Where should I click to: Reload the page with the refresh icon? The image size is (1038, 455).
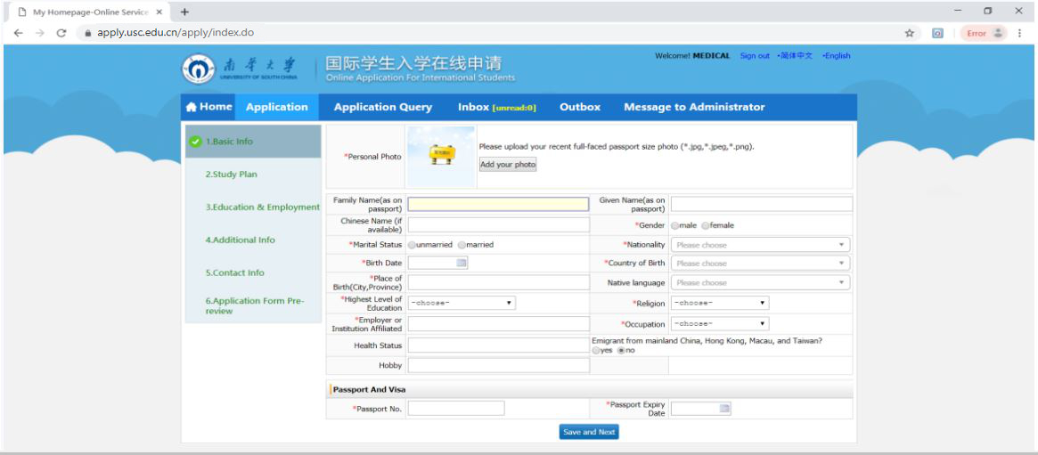click(61, 33)
